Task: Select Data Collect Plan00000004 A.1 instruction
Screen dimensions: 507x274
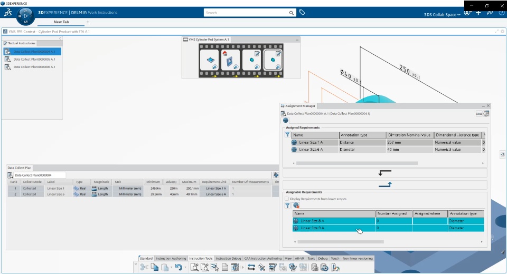Action: click(32, 52)
